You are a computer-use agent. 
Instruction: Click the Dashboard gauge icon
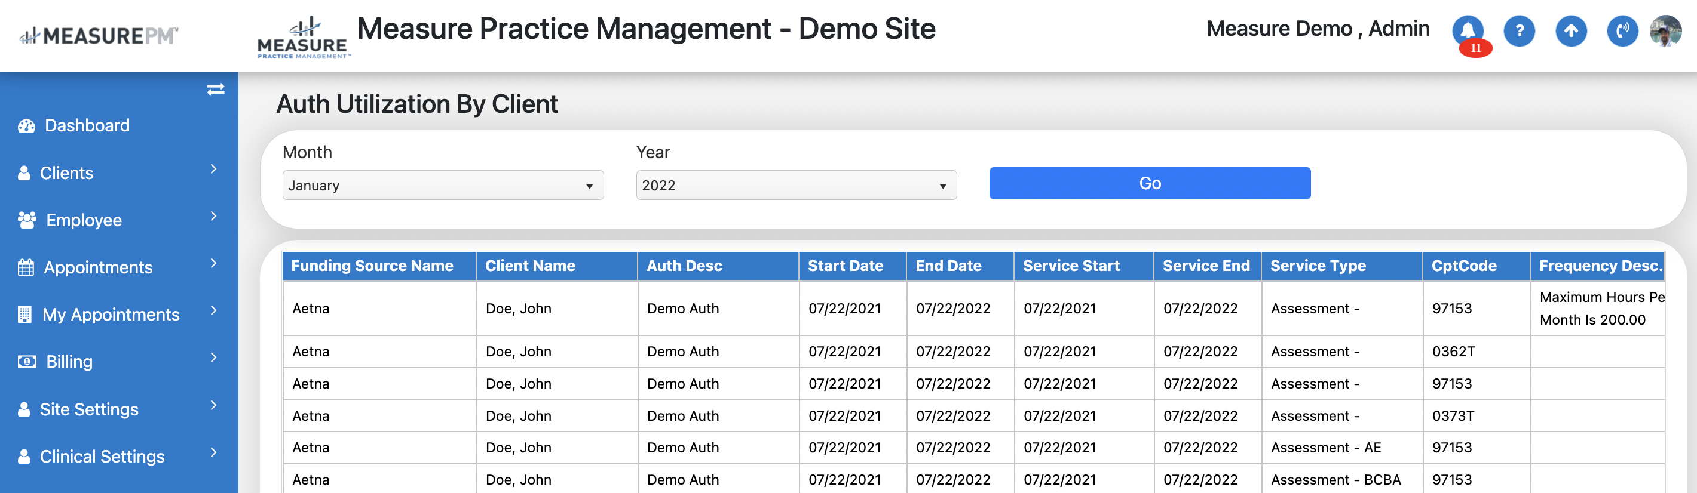[x=26, y=126]
